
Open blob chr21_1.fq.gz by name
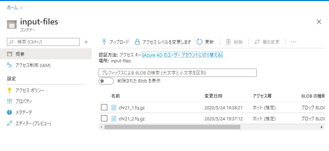point(131,108)
